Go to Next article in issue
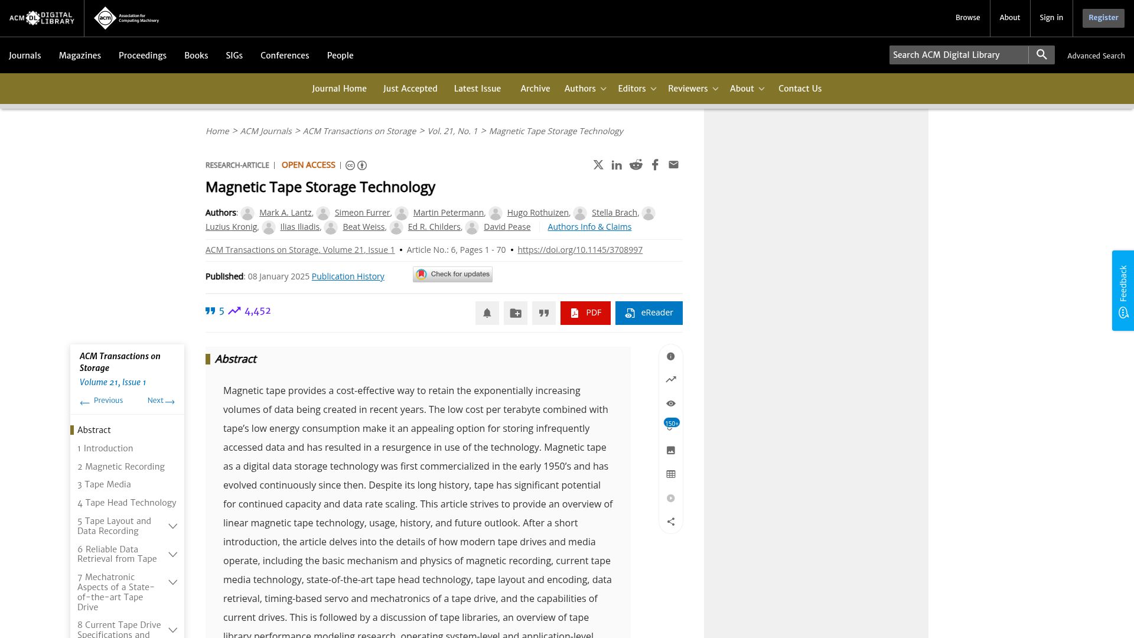 pyautogui.click(x=161, y=401)
